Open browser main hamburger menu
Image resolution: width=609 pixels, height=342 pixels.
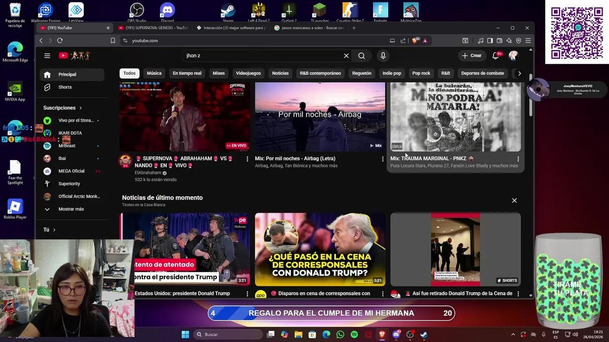pyautogui.click(x=528, y=40)
